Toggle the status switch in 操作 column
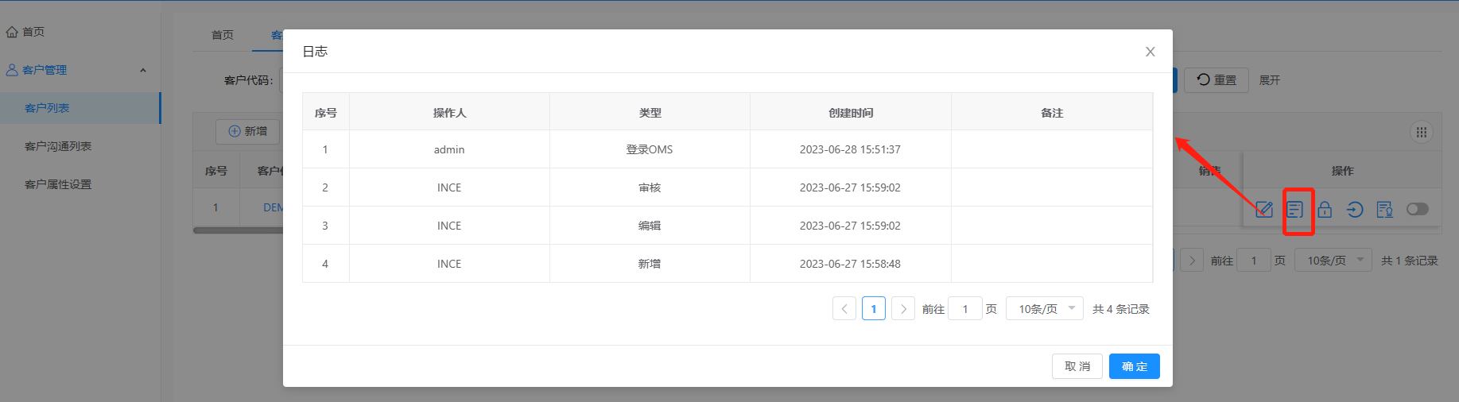1459x402 pixels. 1418,209
